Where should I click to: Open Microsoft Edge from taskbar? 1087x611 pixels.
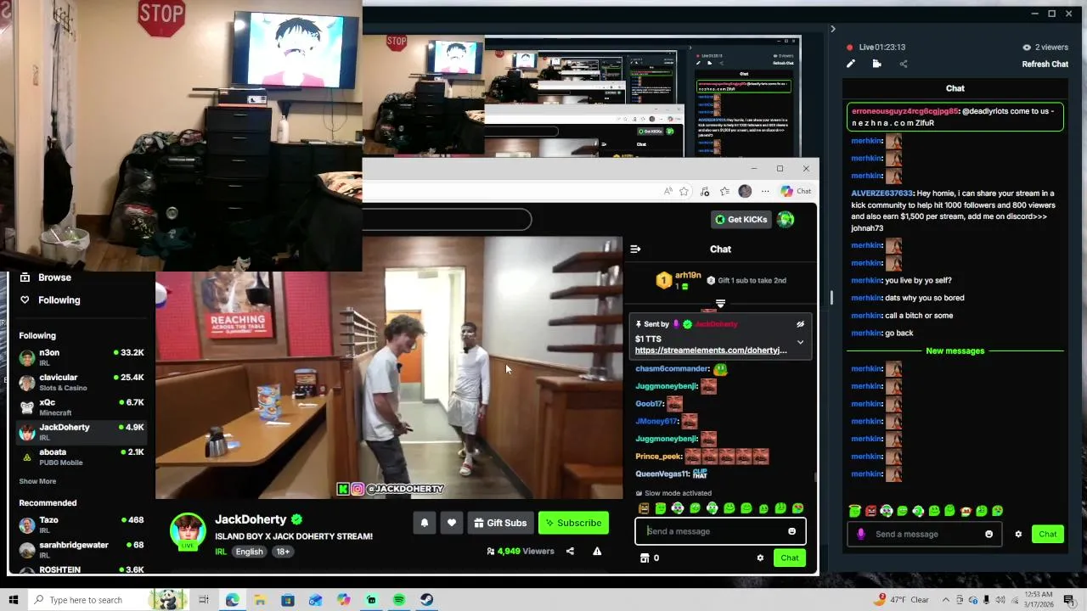(232, 600)
